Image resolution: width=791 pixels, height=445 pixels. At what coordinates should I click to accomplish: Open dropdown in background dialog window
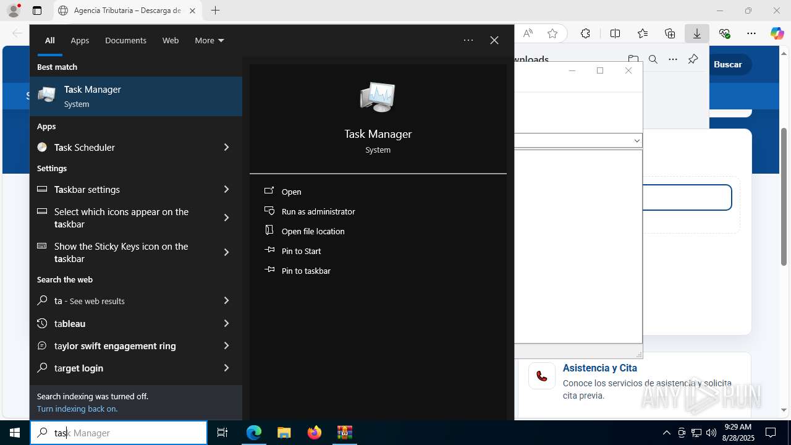click(637, 141)
